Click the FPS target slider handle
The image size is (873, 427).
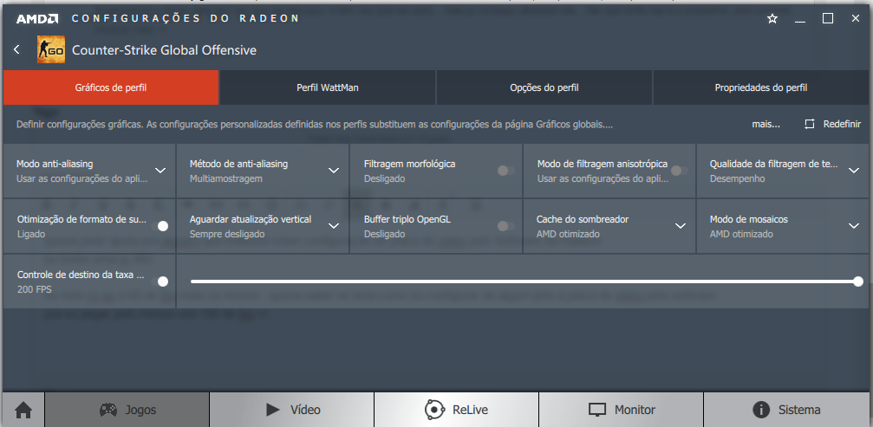(858, 281)
